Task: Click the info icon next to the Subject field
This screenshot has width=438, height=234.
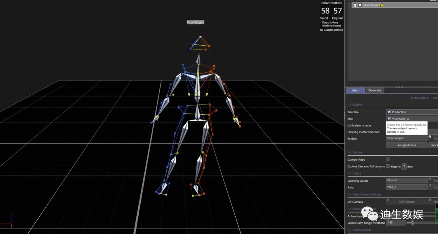Action: pos(429,136)
